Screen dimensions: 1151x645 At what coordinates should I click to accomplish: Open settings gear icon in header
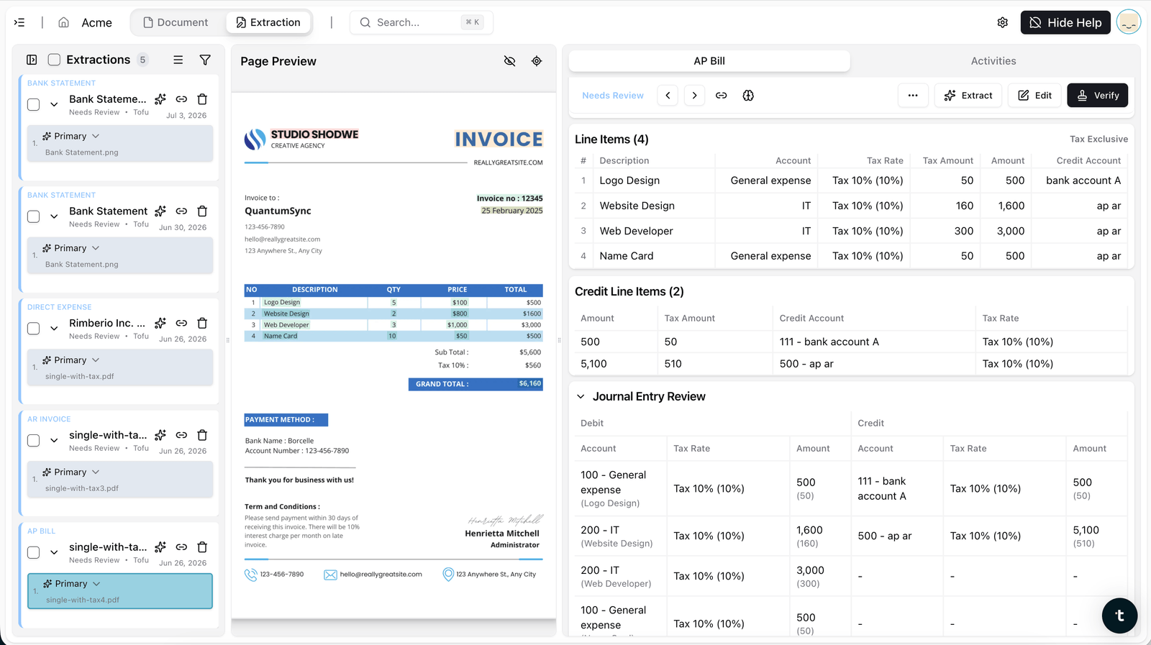(1002, 22)
